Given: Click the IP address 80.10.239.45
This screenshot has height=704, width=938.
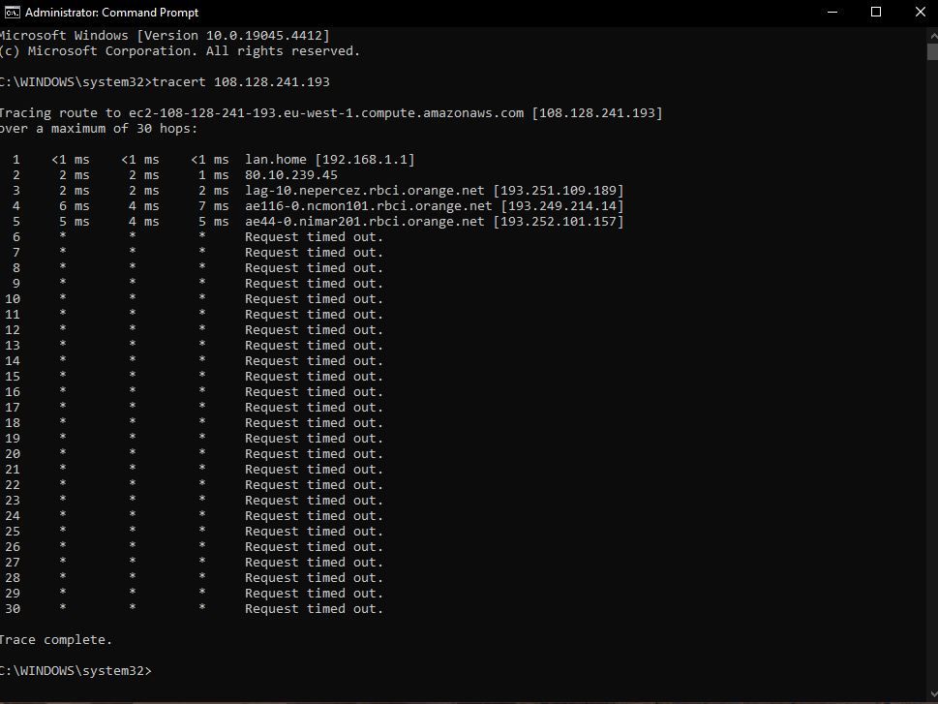Looking at the screenshot, I should [x=291, y=175].
